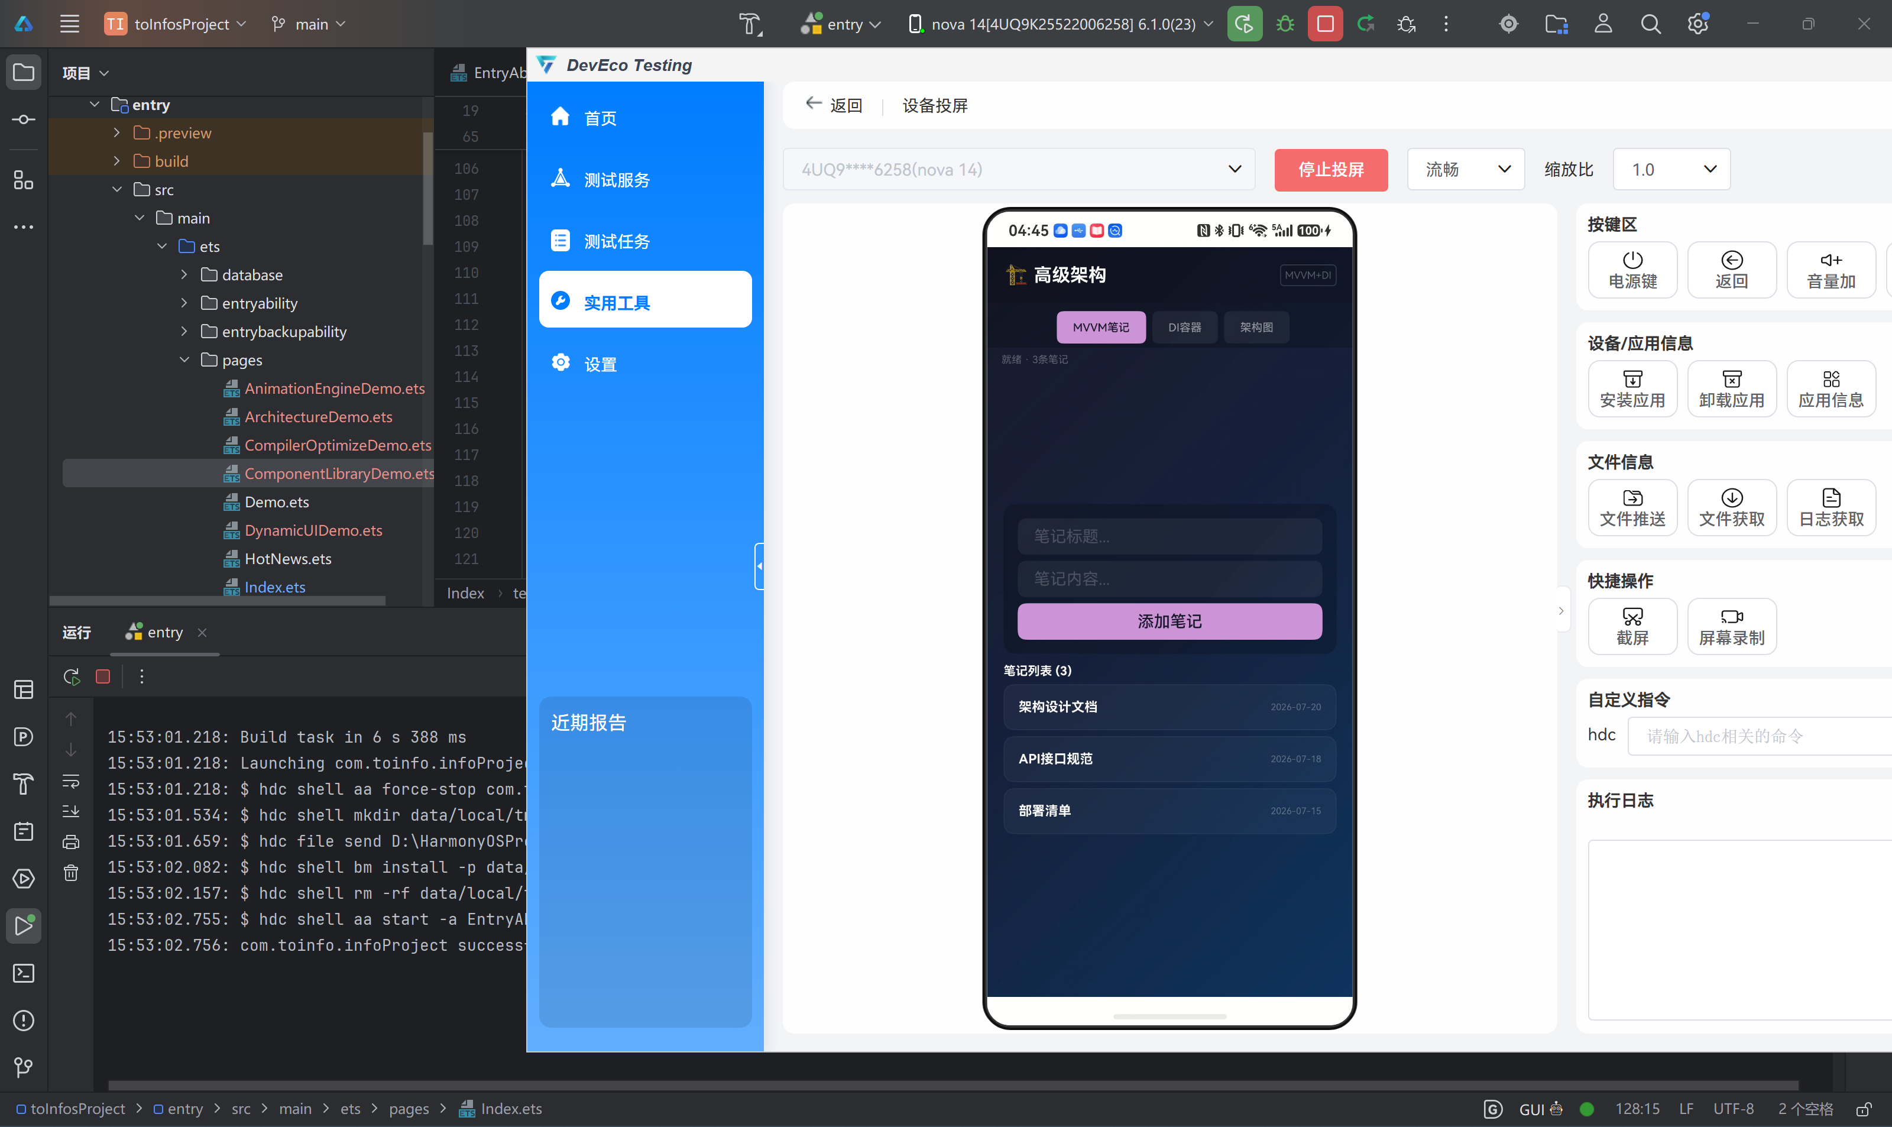Click the hdc command input field
This screenshot has width=1892, height=1127.
(x=1759, y=736)
